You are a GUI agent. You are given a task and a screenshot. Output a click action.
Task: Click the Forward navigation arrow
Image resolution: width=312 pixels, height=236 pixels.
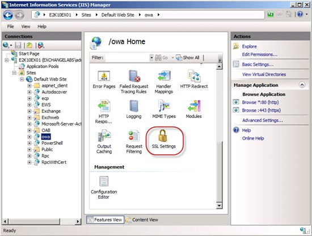pos(20,15)
